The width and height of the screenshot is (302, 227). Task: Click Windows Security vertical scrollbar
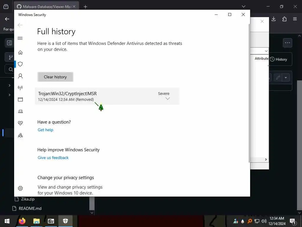(x=249, y=93)
